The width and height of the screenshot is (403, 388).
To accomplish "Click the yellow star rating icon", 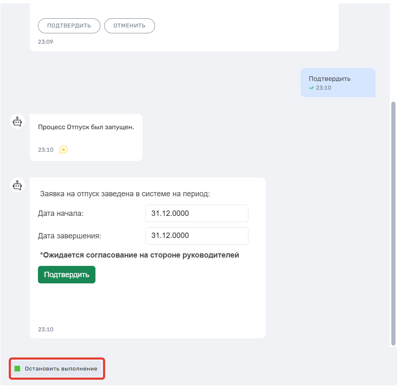I will coord(63,150).
